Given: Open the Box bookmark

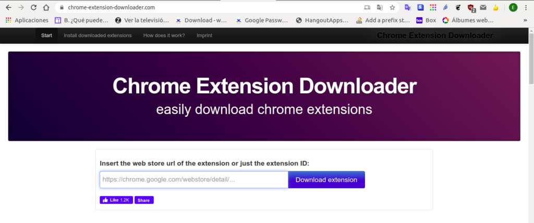Looking at the screenshot, I should tap(426, 20).
